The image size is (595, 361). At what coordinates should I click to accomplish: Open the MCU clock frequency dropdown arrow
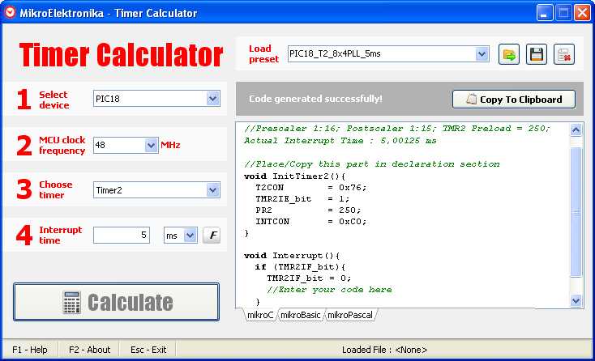tap(151, 145)
